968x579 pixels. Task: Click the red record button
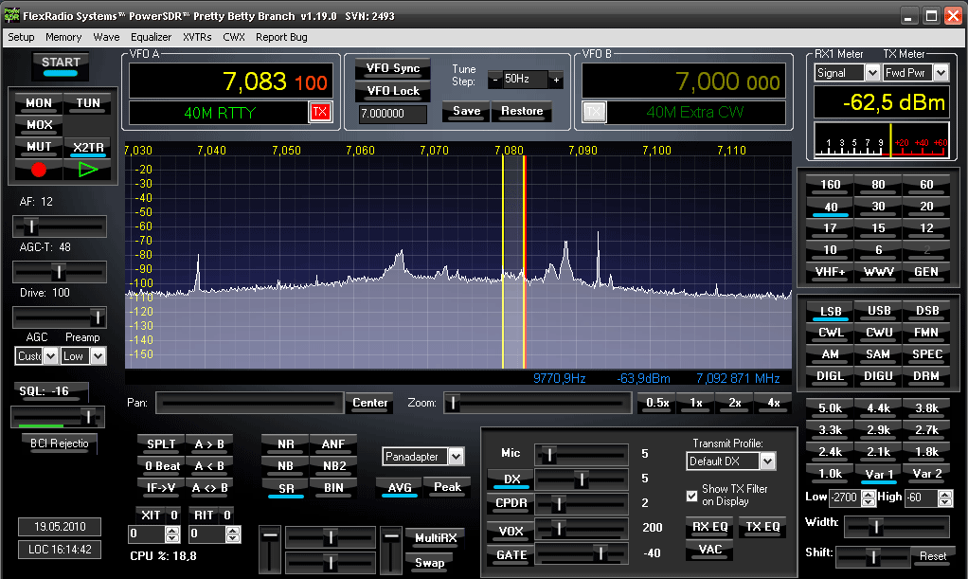click(x=39, y=170)
